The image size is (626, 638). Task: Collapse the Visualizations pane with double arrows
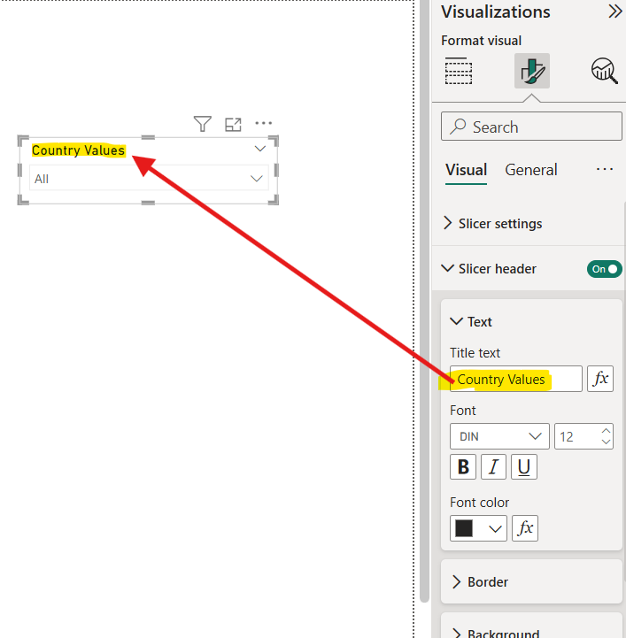(614, 12)
